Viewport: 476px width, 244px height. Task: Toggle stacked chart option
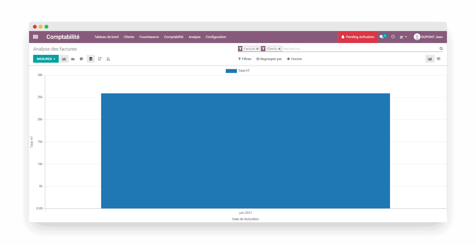coord(91,59)
